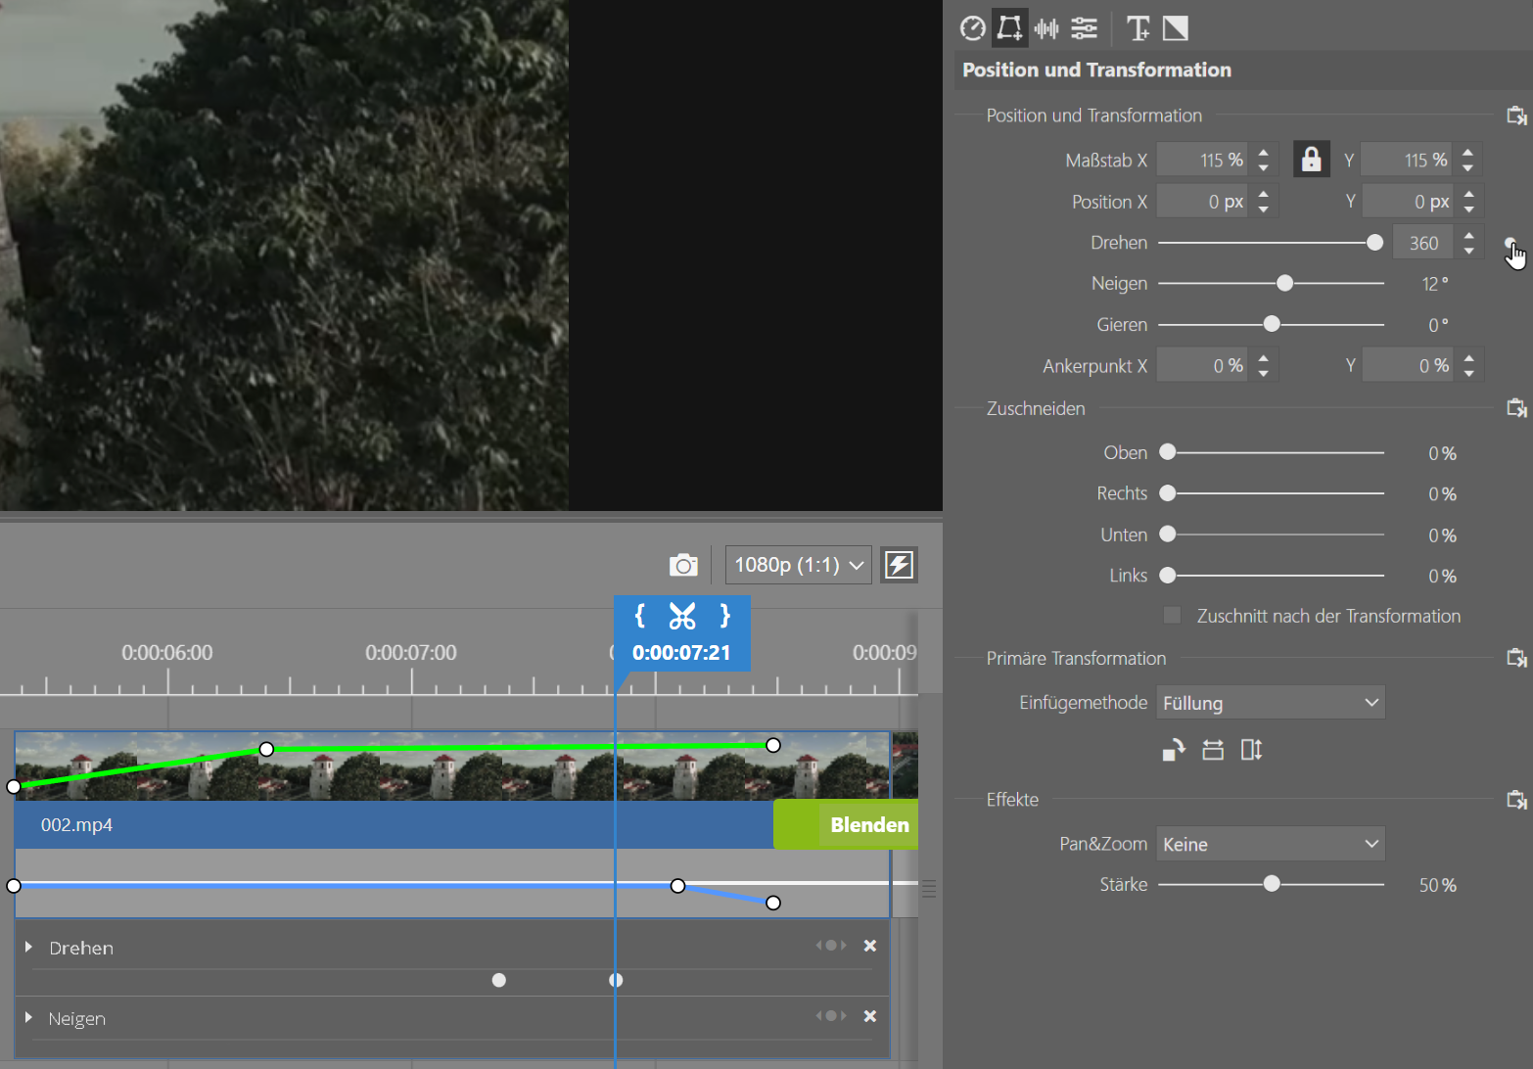Toggle the Drehen keyframe button beside 360
This screenshot has height=1069, width=1533.
pos(1510,244)
